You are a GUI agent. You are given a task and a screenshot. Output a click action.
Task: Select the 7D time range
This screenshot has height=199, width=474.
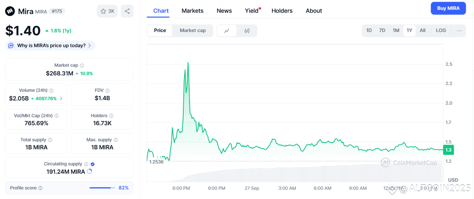coord(382,31)
